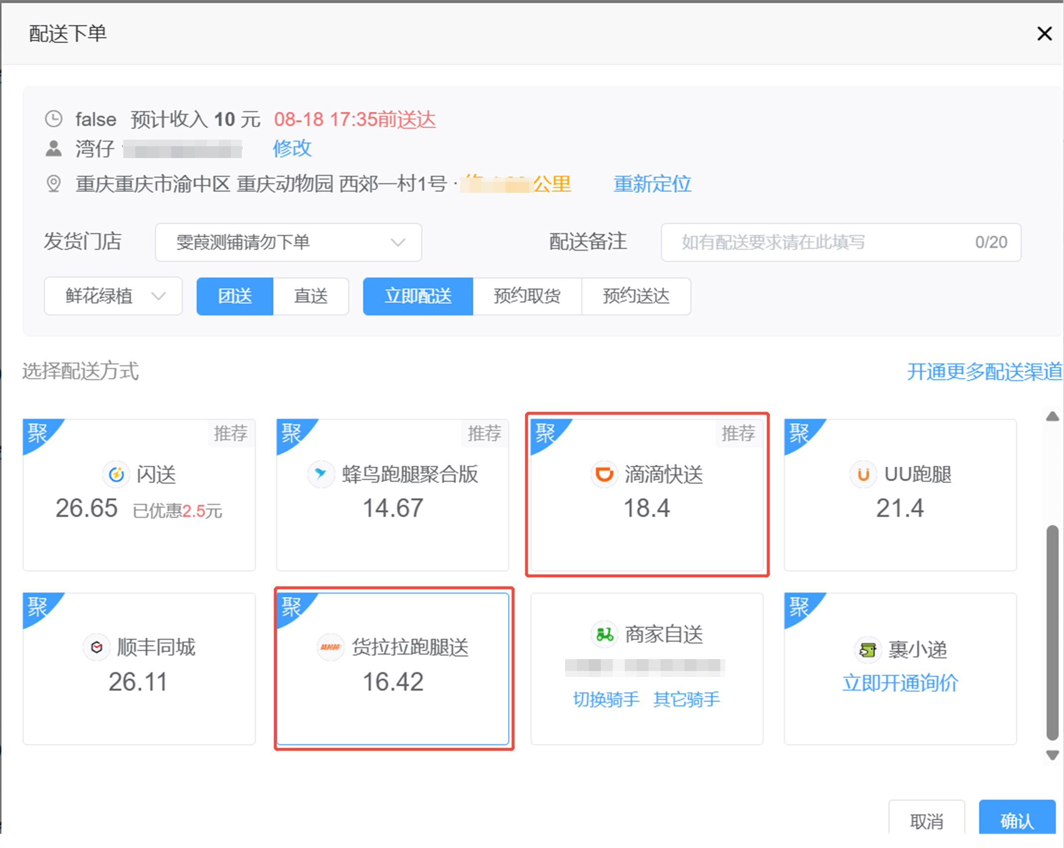This screenshot has width=1064, height=848.
Task: Click the 推荐 tag on 闪送 card
Action: coord(231,433)
